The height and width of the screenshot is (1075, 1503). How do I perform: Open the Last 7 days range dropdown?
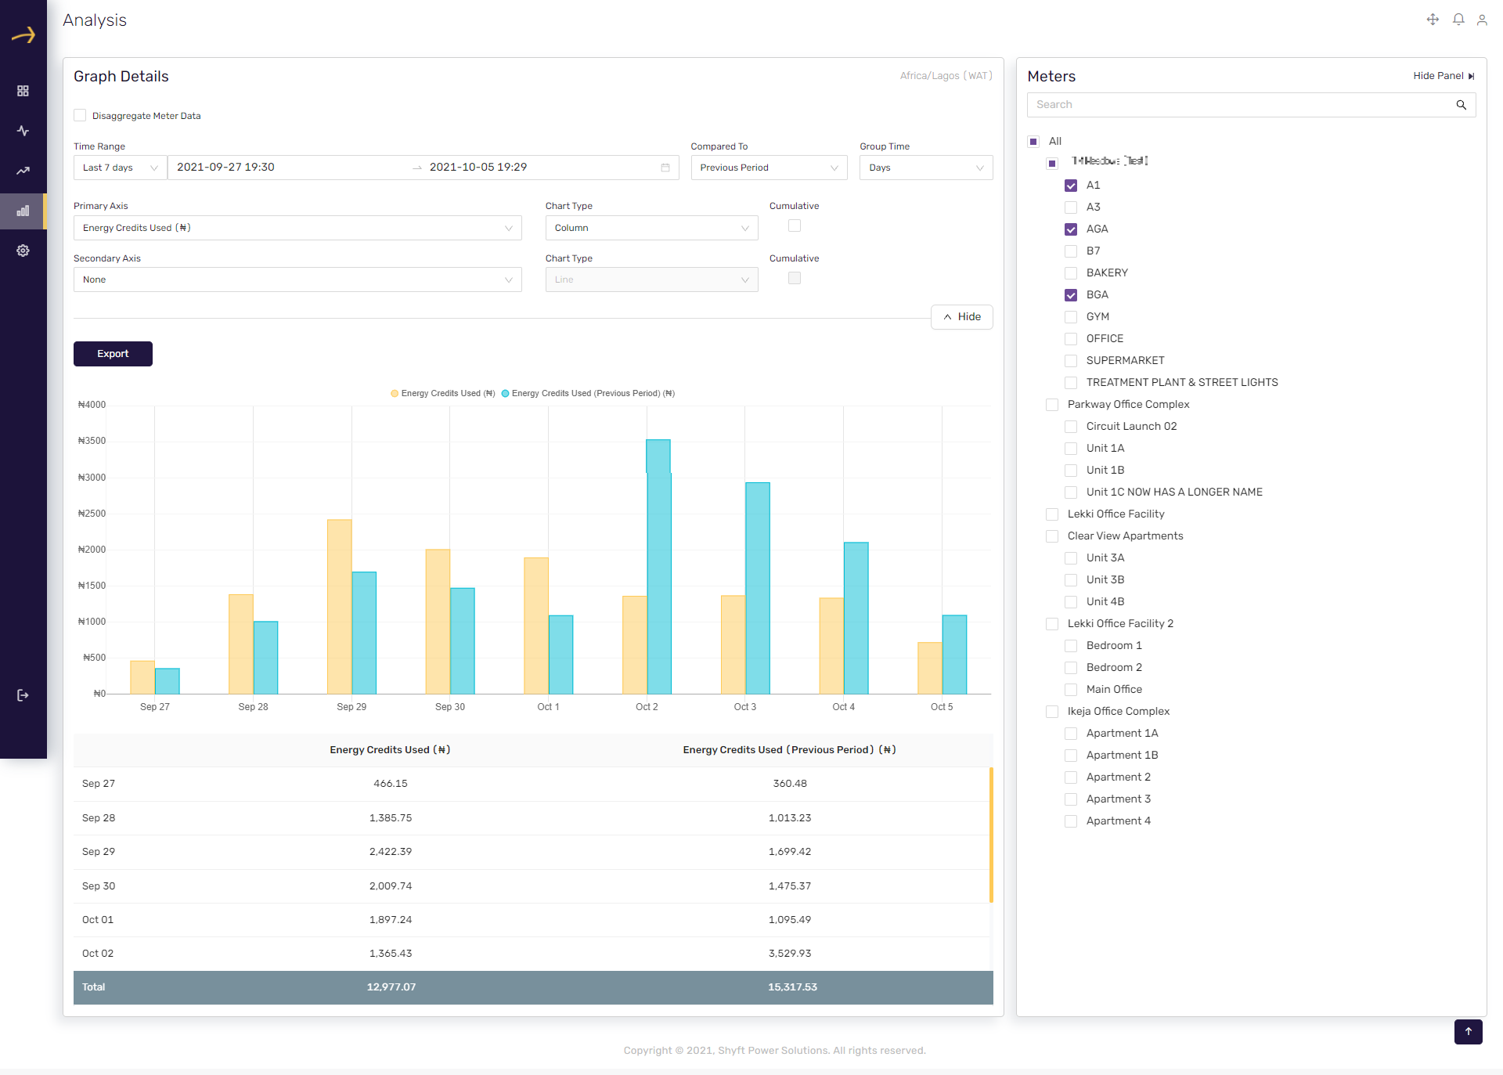click(x=120, y=168)
